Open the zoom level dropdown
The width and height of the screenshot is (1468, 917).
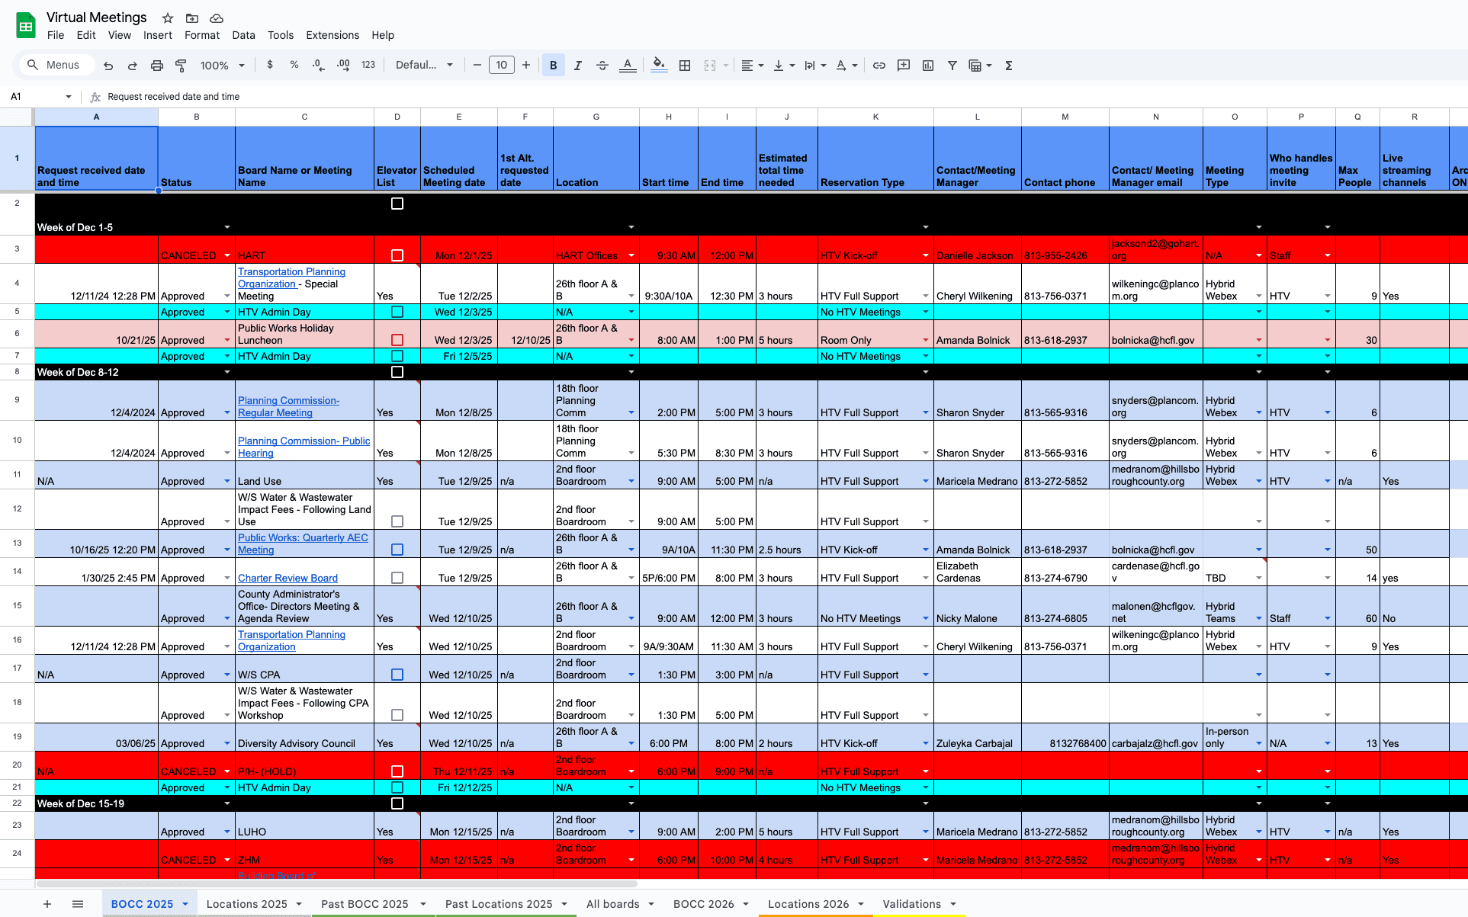pos(222,66)
